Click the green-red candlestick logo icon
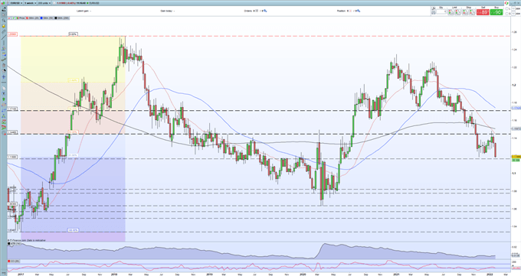This screenshot has height=276, width=521. point(3,3)
